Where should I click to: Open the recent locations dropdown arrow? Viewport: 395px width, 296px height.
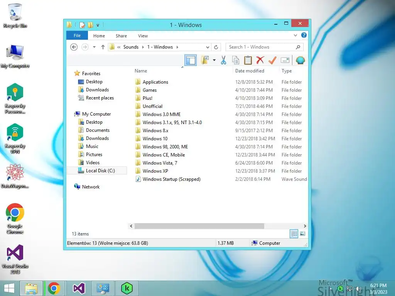(x=94, y=47)
